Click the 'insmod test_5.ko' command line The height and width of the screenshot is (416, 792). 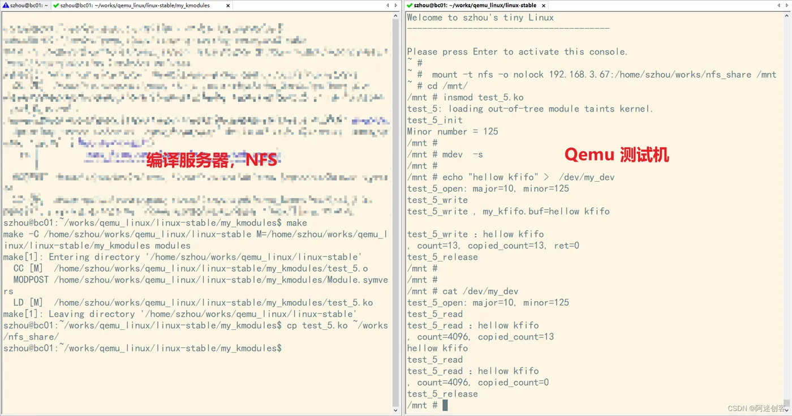pyautogui.click(x=465, y=97)
